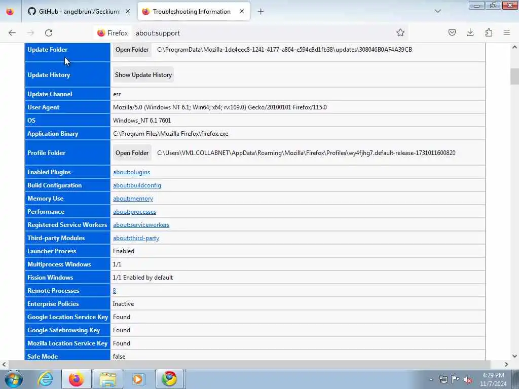519x389 pixels.
Task: Click the Safe Mode false value
Action: click(x=119, y=356)
